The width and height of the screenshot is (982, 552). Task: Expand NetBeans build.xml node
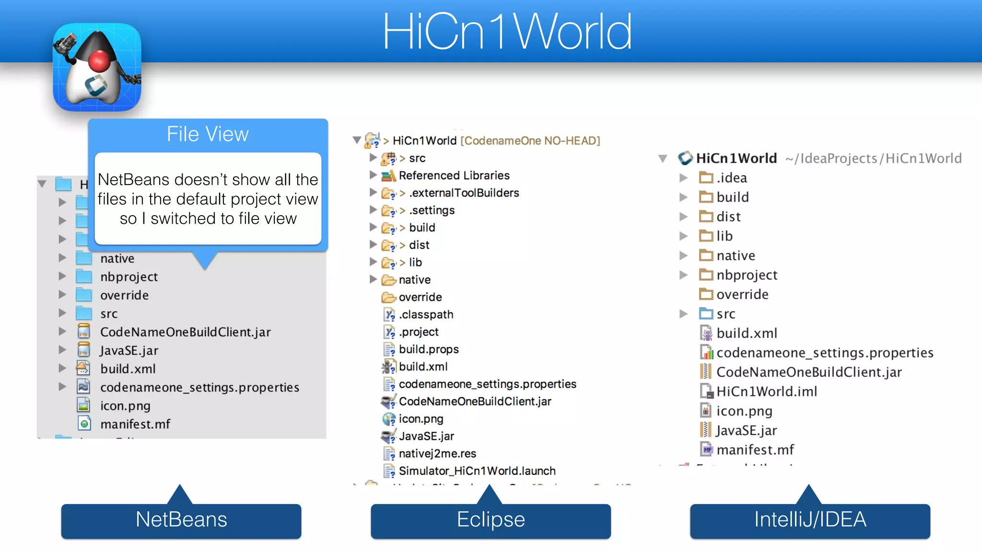tap(62, 368)
